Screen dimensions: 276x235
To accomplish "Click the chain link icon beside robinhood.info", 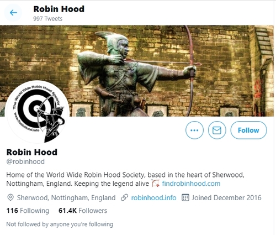I will pos(124,197).
